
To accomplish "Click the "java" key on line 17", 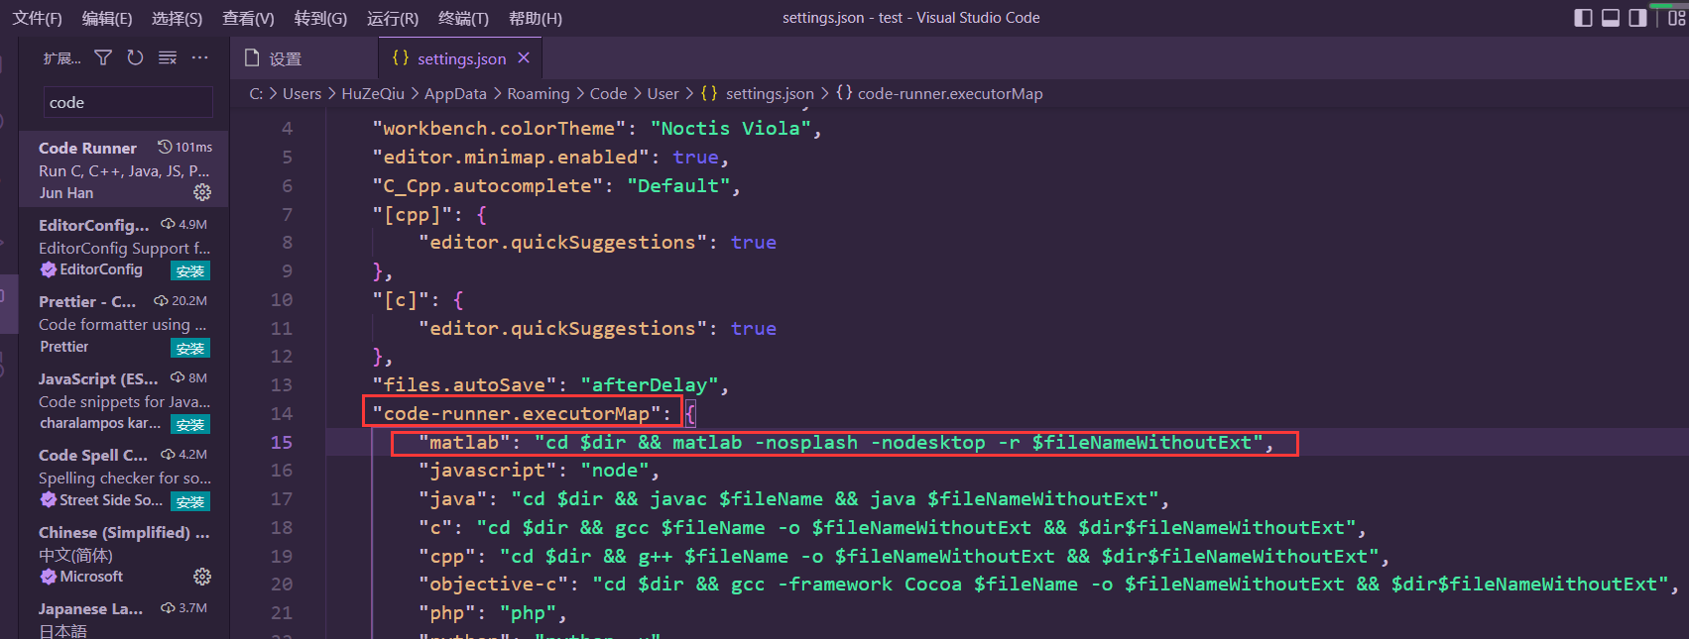I will pyautogui.click(x=453, y=498).
